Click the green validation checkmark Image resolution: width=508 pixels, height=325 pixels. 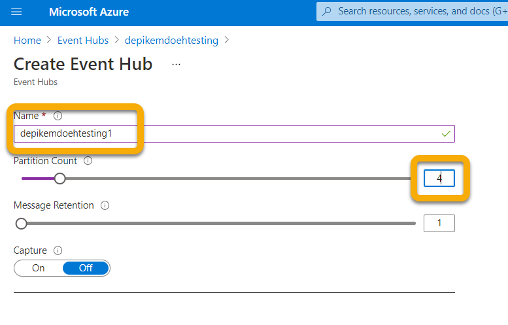point(446,134)
